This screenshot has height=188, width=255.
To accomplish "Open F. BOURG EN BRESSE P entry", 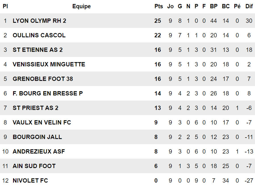I will point(48,93).
